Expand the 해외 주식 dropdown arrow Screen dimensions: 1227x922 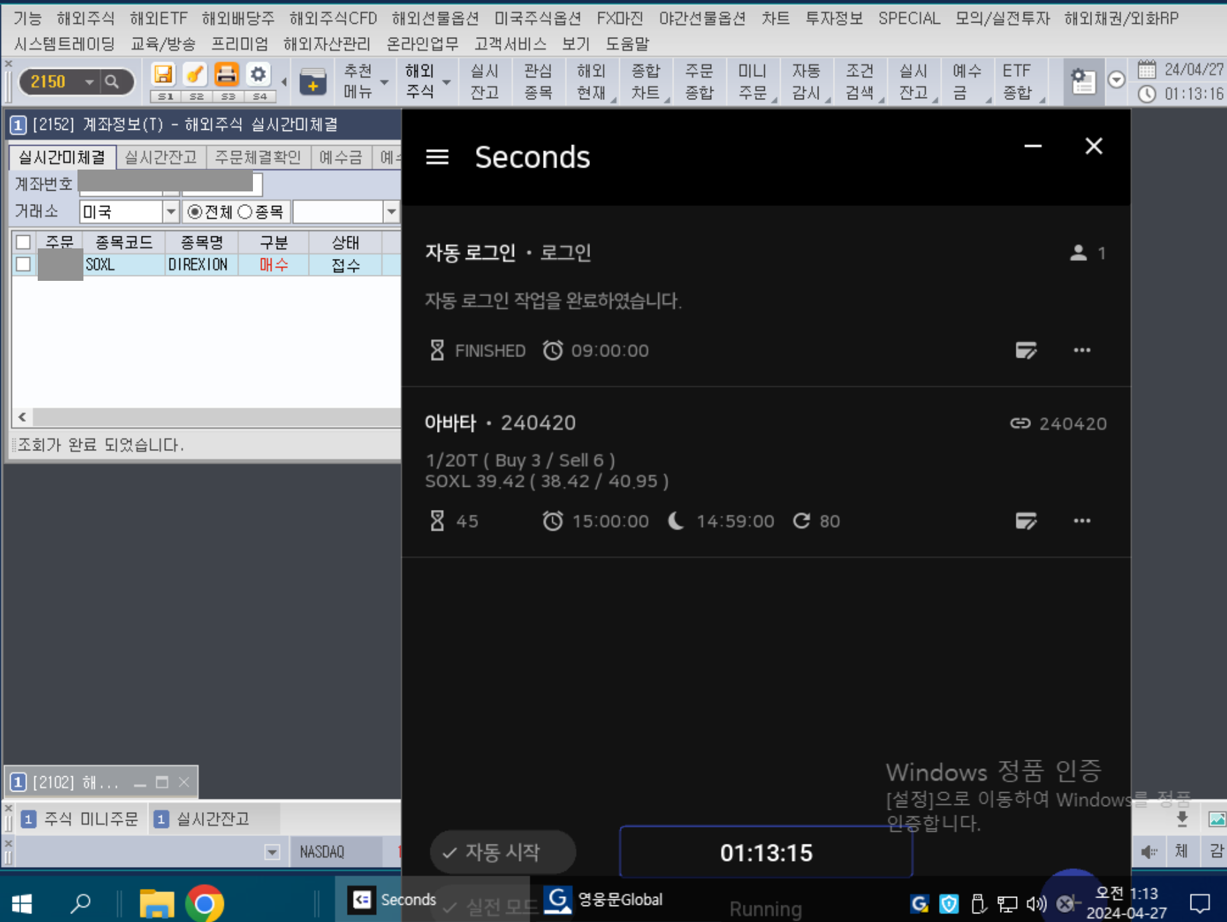[x=446, y=82]
